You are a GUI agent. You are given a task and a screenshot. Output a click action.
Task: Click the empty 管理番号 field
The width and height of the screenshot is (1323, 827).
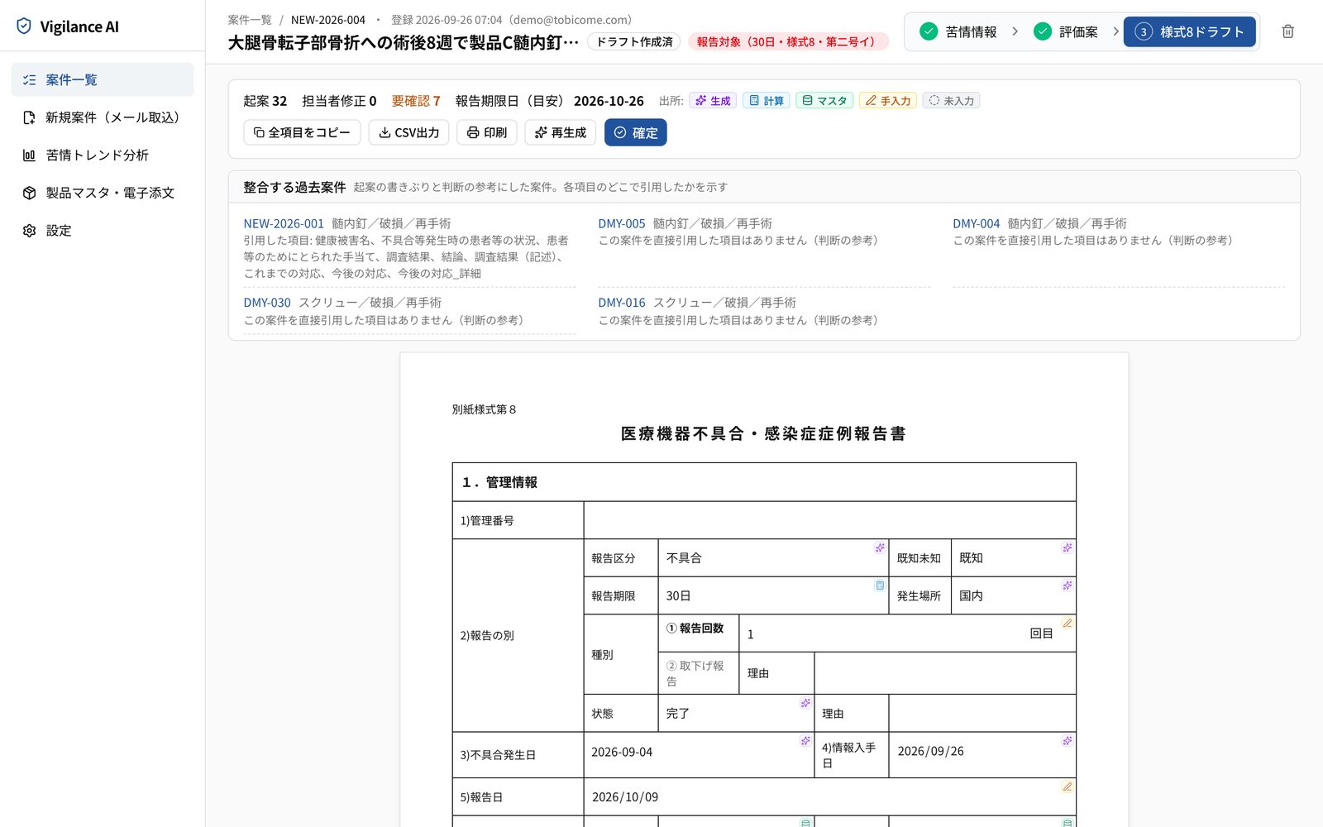829,520
